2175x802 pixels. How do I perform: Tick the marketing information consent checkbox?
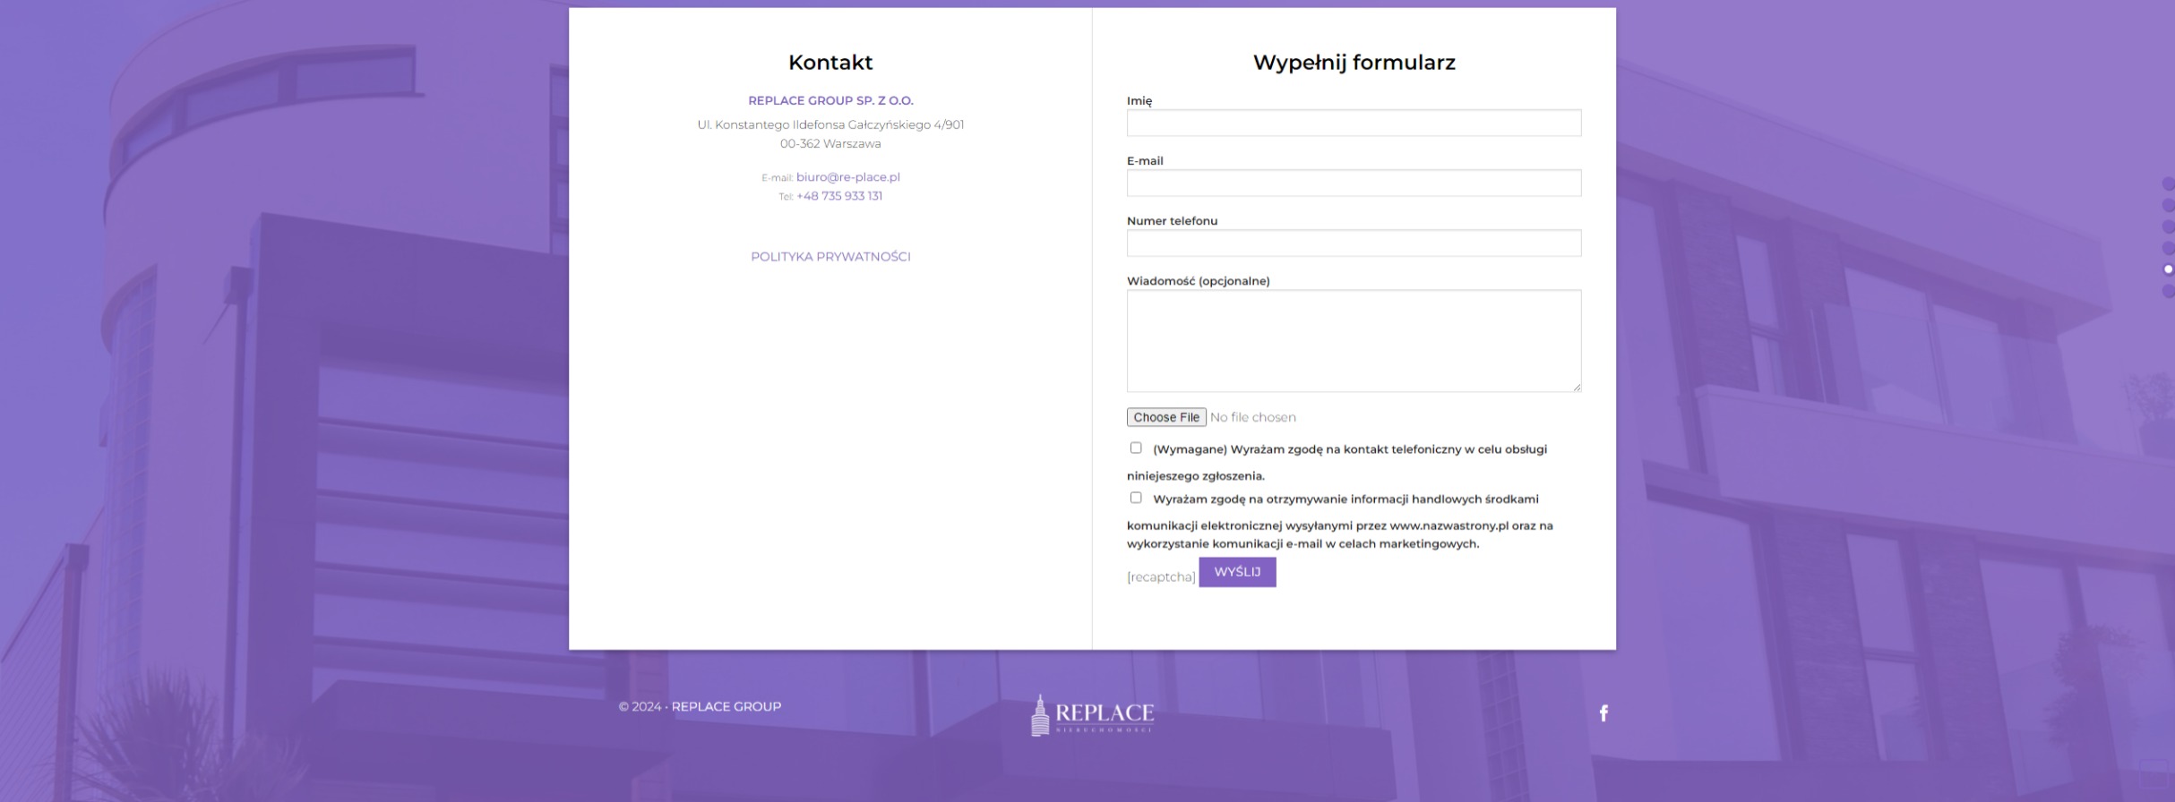pos(1136,498)
